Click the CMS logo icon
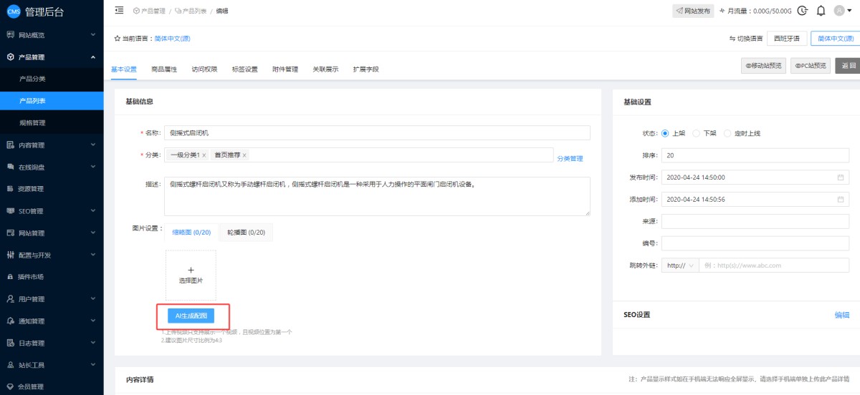This screenshot has width=860, height=395. pos(13,11)
